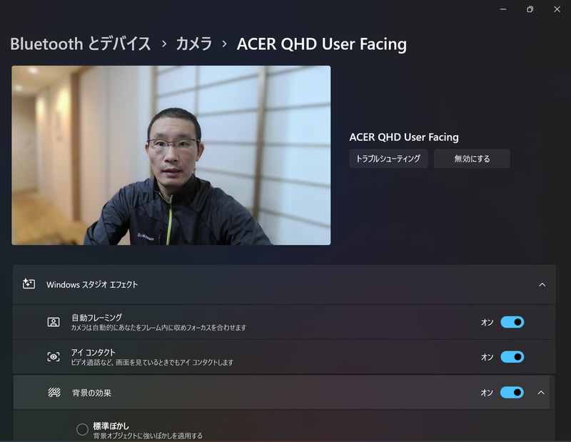This screenshot has width=571, height=442.
Task: Collapse the 背景の効果 options chevron
Action: [x=541, y=392]
